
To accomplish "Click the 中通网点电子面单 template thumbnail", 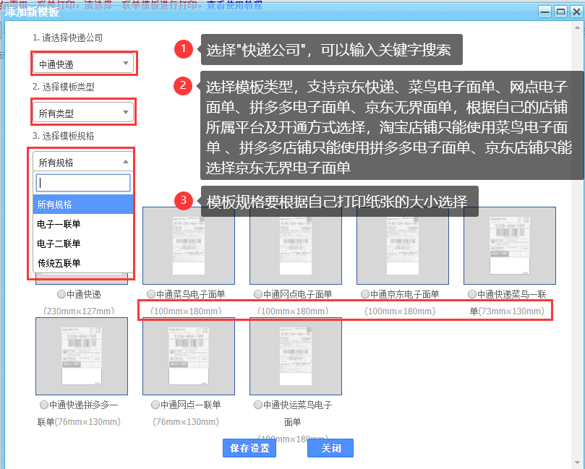I will (296, 246).
